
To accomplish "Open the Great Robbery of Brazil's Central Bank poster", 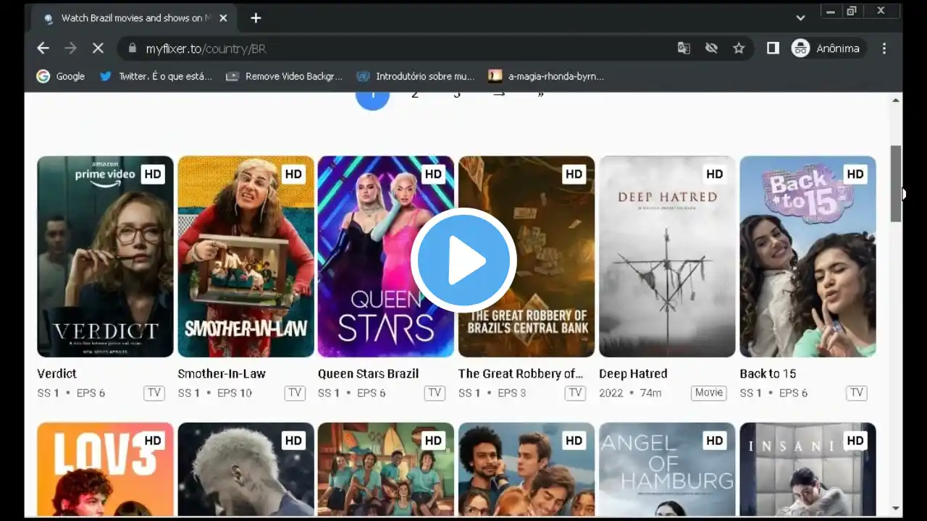I will point(527,257).
